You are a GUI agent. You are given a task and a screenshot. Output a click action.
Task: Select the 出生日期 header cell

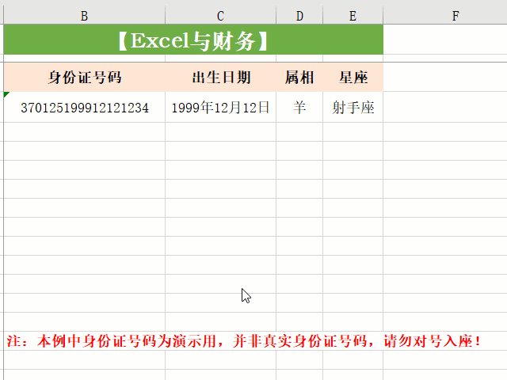pos(221,78)
